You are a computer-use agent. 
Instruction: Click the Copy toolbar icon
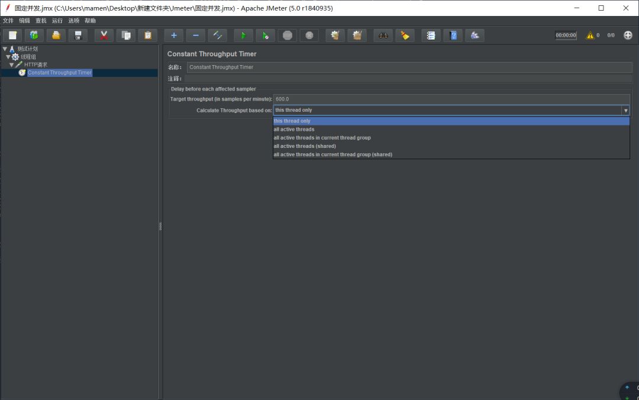click(126, 36)
